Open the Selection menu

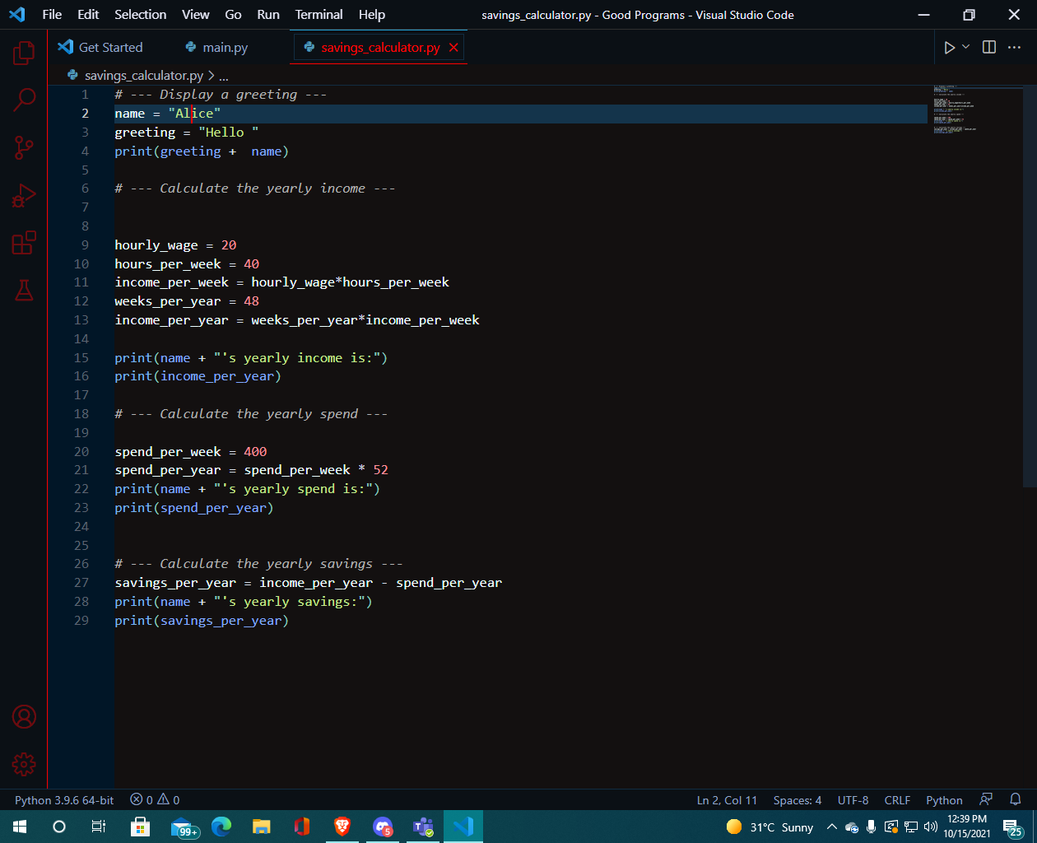[140, 14]
